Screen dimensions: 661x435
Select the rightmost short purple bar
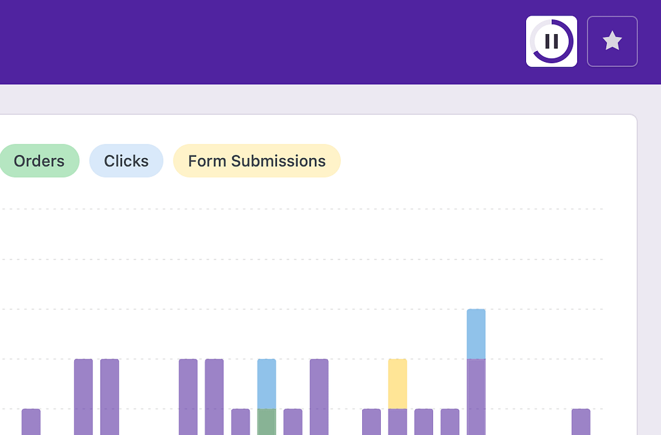(581, 422)
